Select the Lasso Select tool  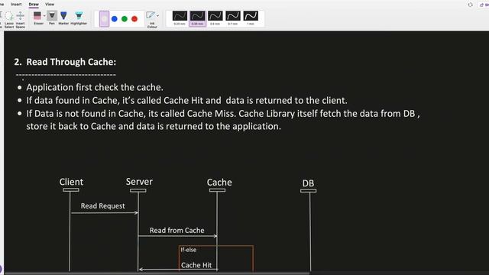point(9,20)
